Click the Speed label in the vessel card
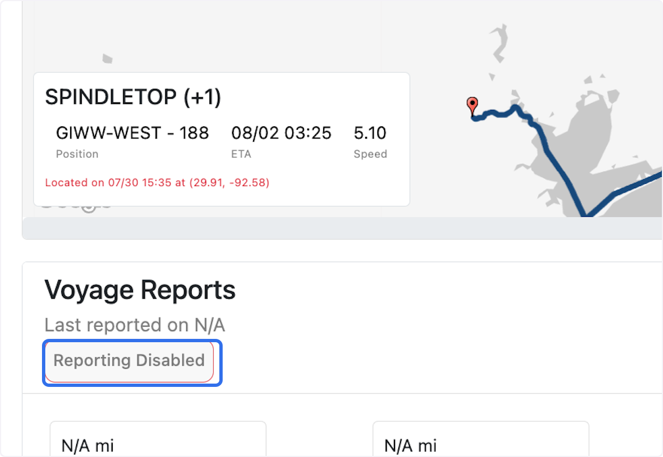 click(x=370, y=154)
